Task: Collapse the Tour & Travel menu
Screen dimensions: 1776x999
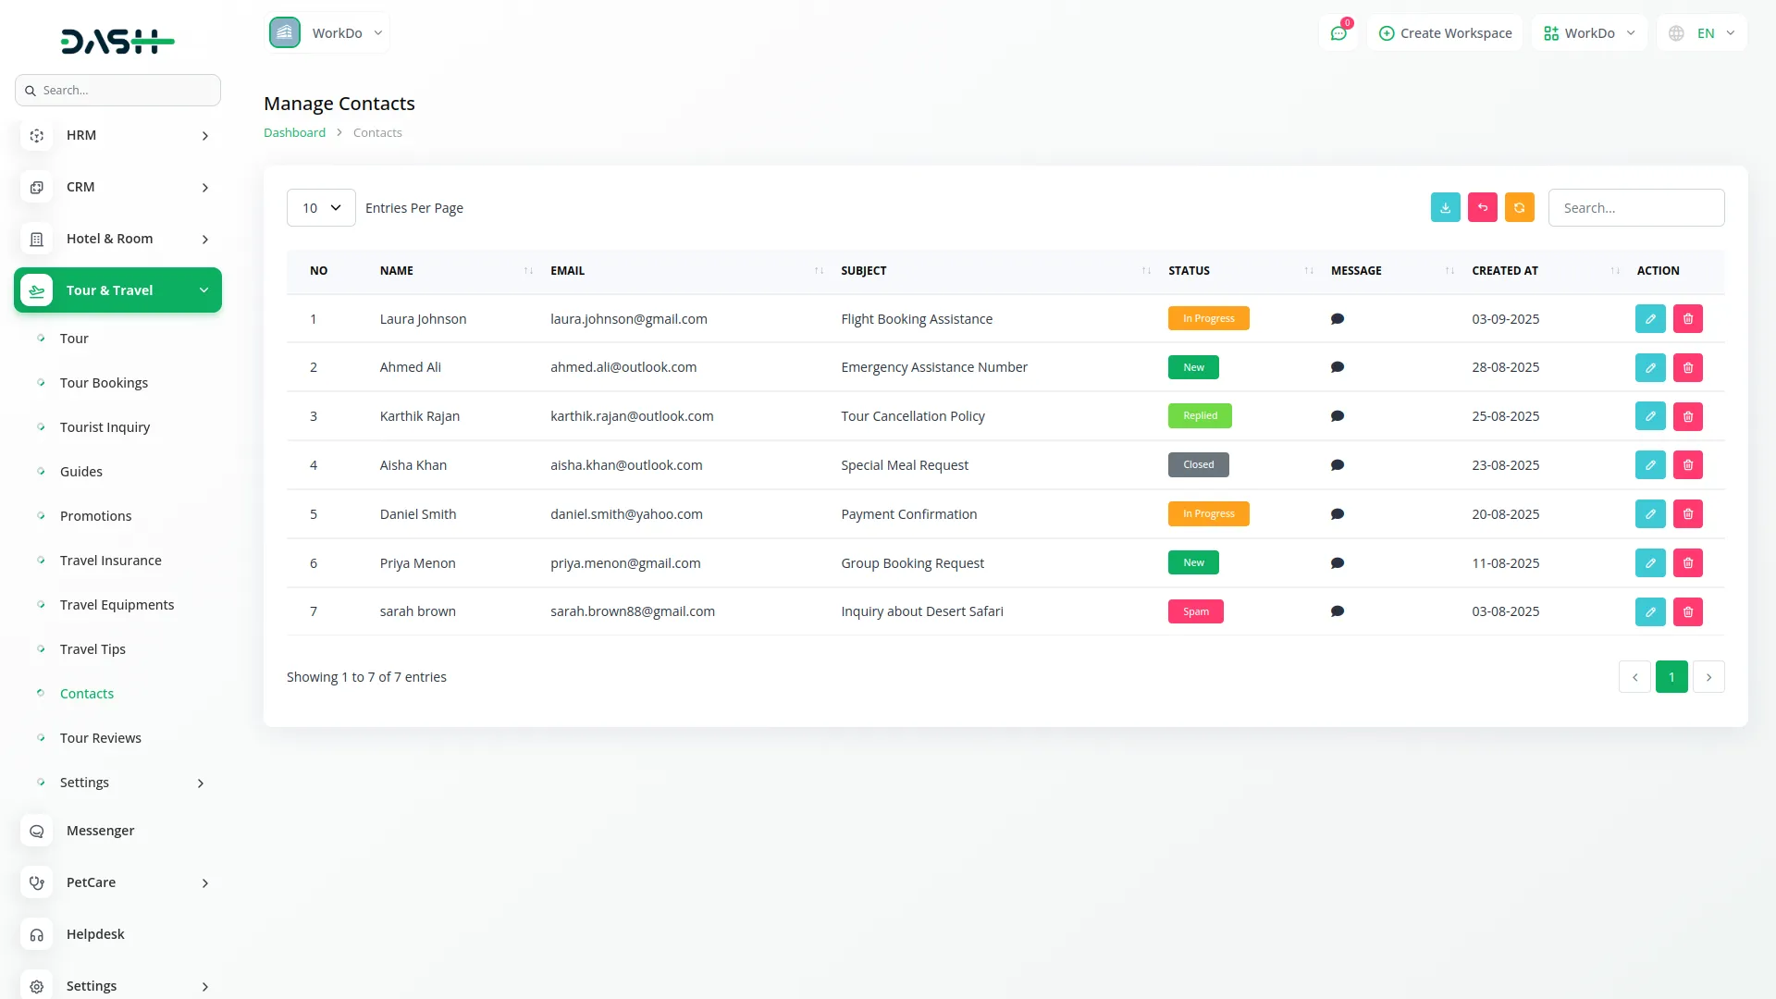Action: pyautogui.click(x=118, y=290)
